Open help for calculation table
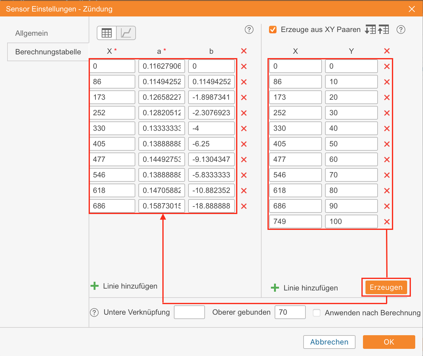Screen dimensions: 423x356 [249, 30]
